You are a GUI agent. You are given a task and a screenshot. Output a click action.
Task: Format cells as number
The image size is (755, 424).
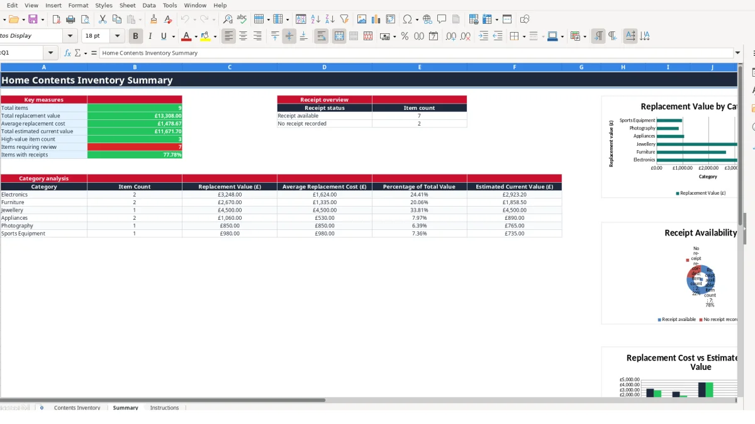[419, 36]
